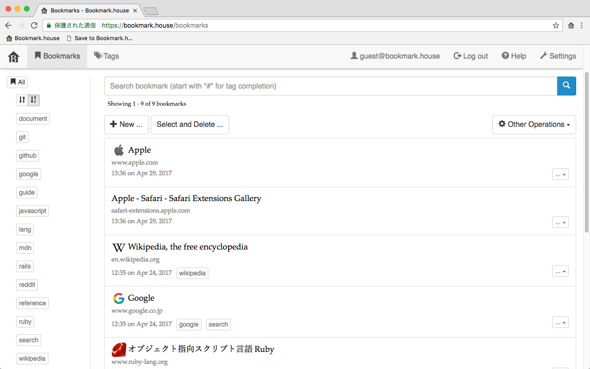
Task: Open Apple - Safari - Safari Extensions Gallery link
Action: tap(186, 198)
